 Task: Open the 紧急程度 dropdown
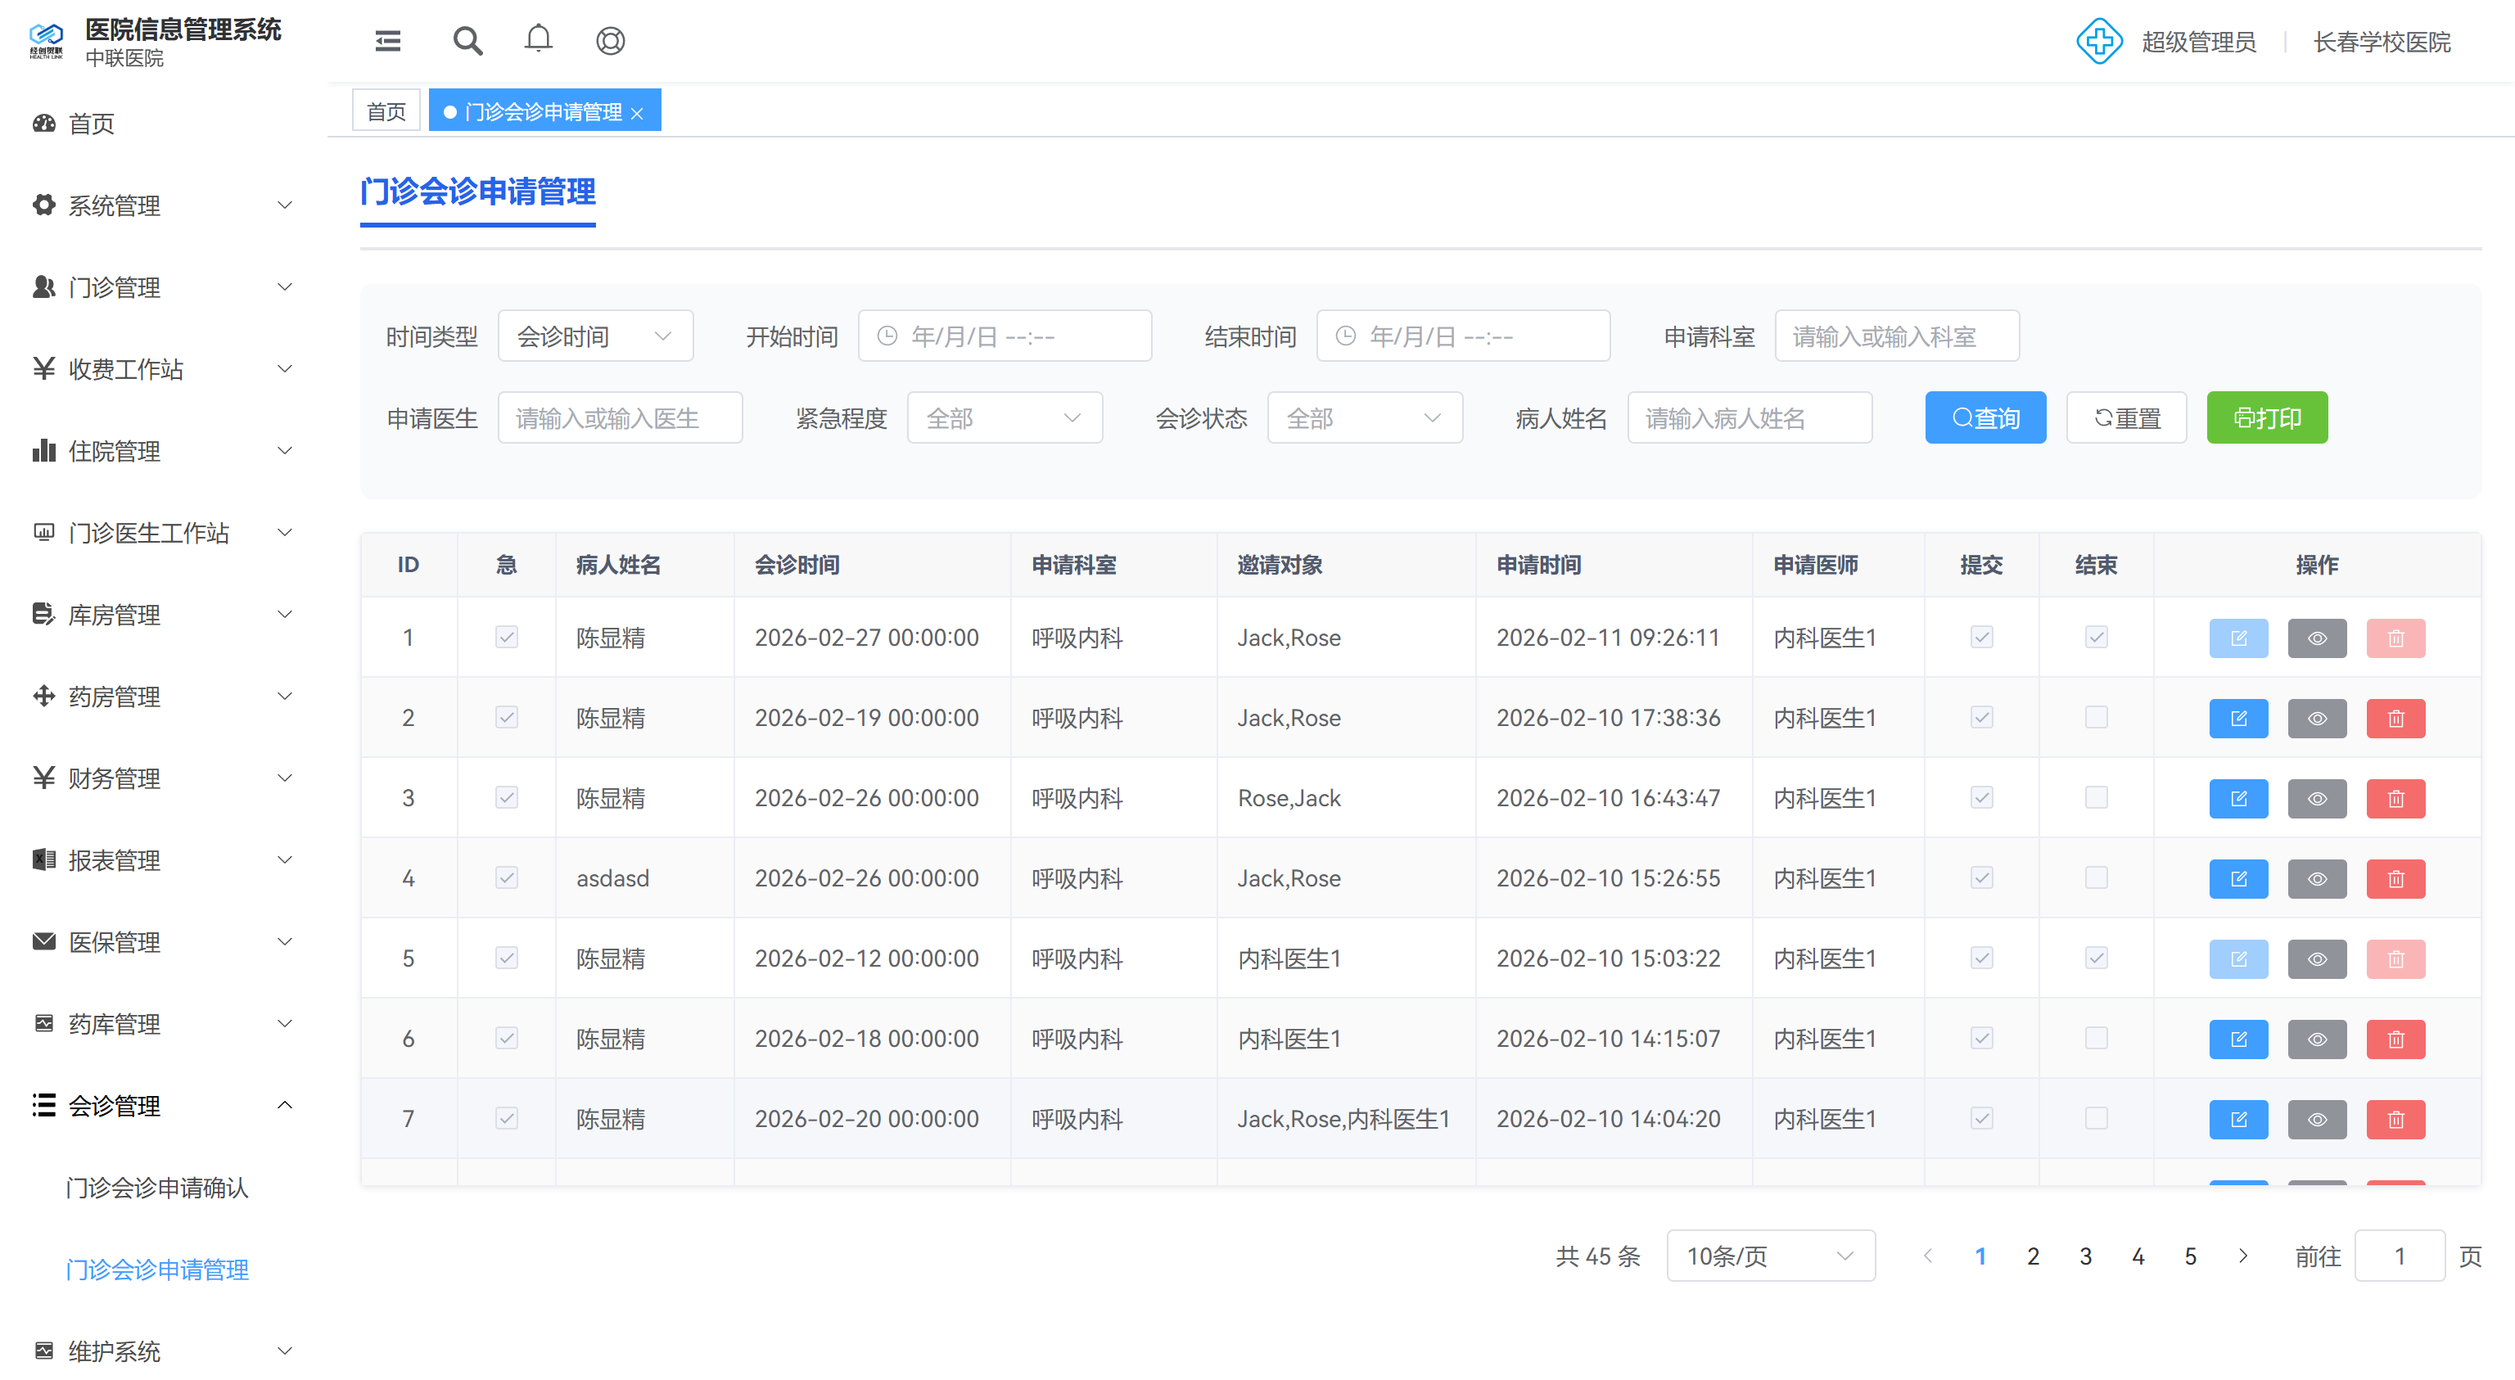tap(1004, 419)
